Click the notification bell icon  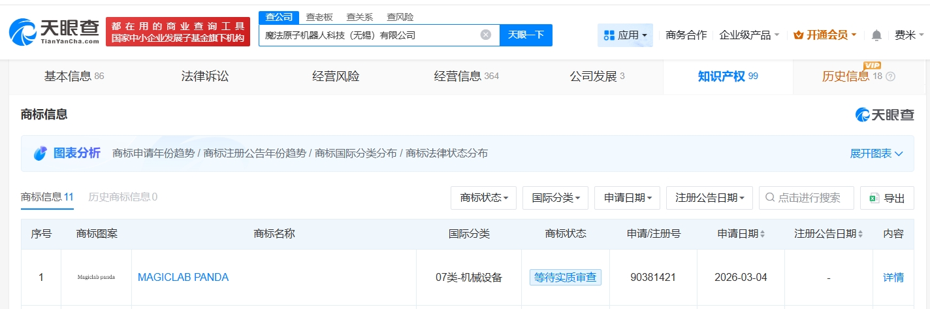(x=876, y=35)
